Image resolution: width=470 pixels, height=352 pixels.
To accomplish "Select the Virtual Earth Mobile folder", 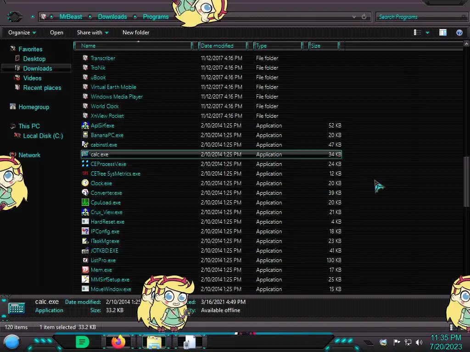I will click(211, 87).
